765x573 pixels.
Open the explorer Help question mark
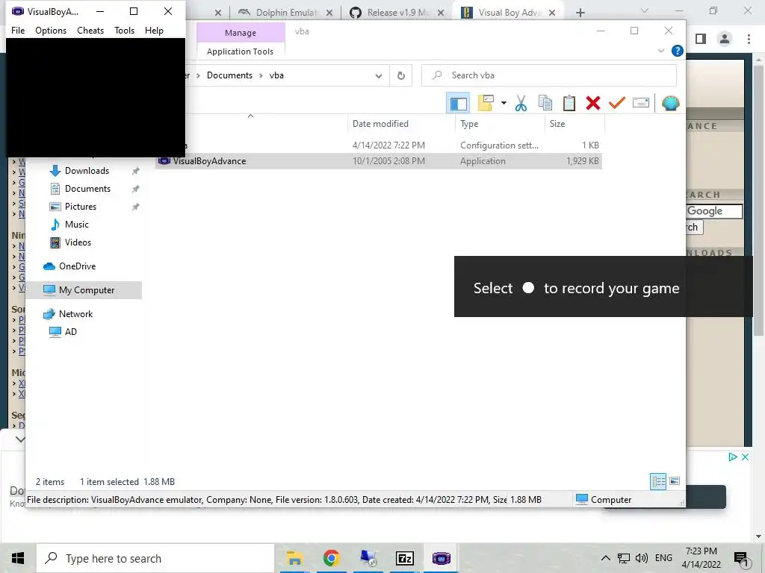677,51
